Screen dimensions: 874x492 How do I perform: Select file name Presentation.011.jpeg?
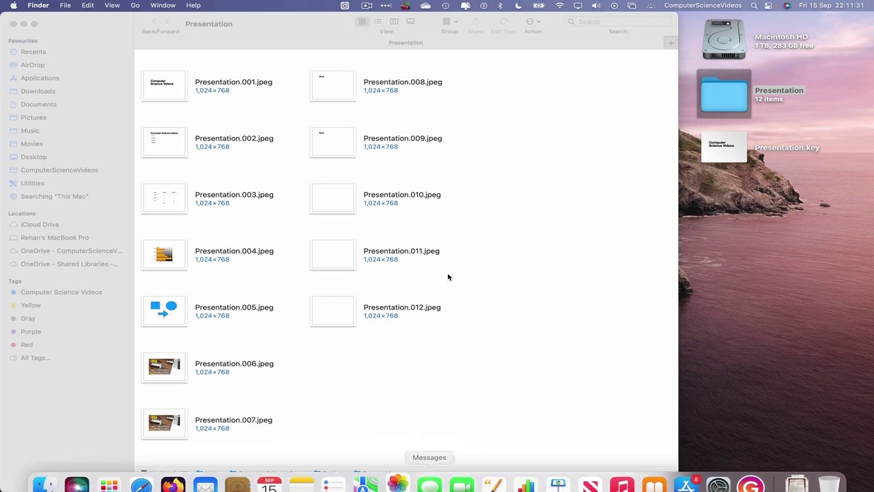(x=401, y=251)
